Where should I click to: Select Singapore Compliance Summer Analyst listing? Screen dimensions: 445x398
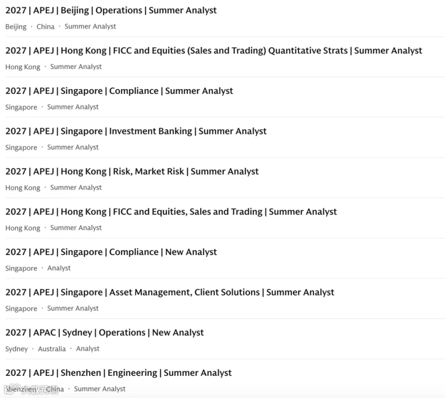(119, 91)
